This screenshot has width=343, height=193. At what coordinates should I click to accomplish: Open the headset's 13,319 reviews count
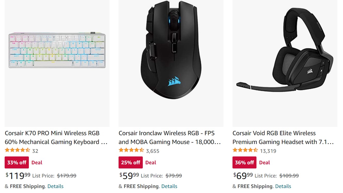268,151
